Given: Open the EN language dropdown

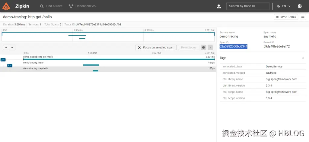Looking at the screenshot, I should point(283,6).
